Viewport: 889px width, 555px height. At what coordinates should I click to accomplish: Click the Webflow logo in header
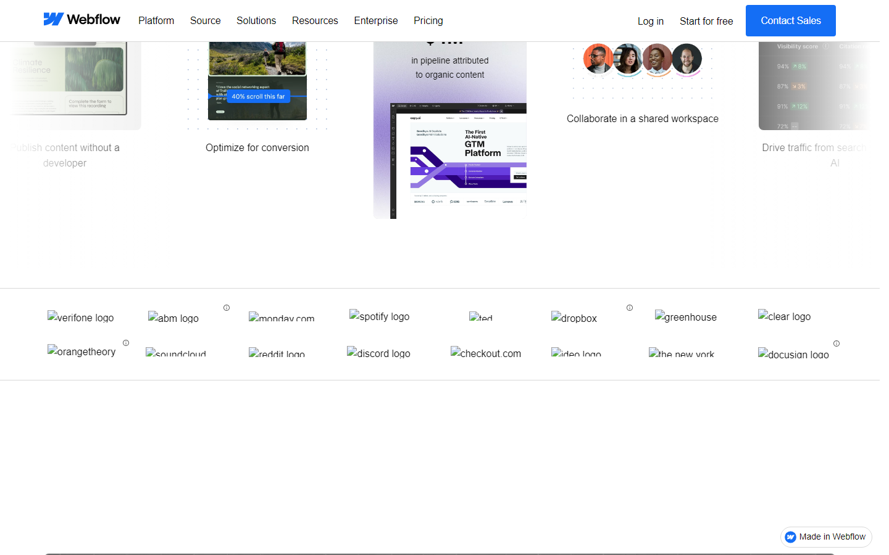(x=81, y=20)
